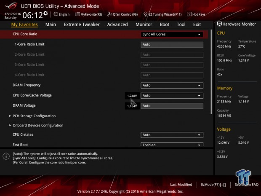Click the globe language icon

pyautogui.click(x=56, y=14)
